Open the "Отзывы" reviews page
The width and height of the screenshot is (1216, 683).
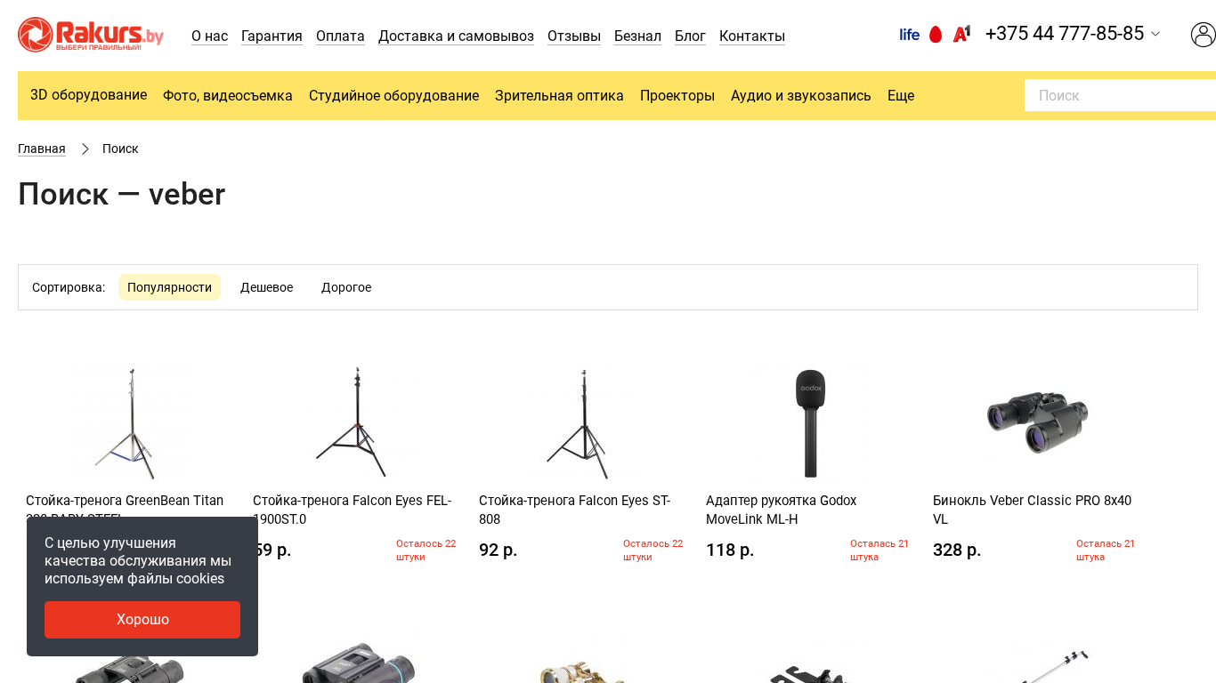tap(574, 36)
